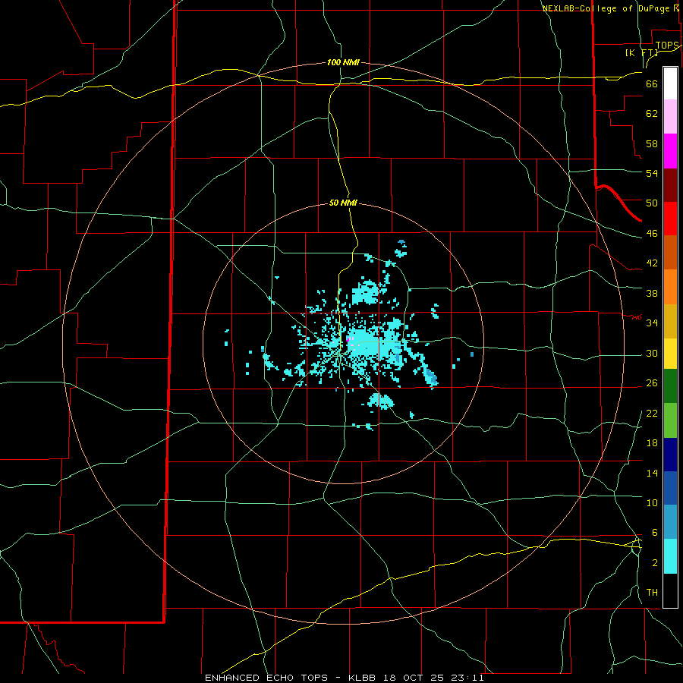Click the '22' legend label
Image resolution: width=683 pixels, height=683 pixels.
pos(652,413)
